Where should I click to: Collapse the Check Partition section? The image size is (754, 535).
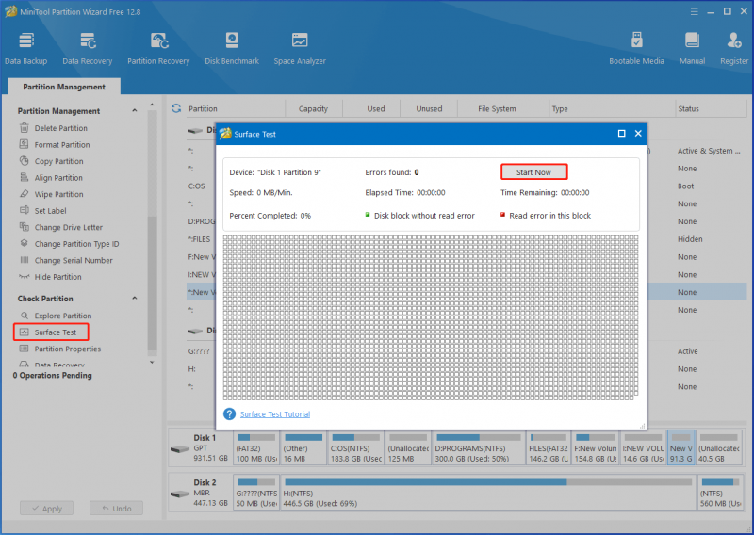click(135, 298)
